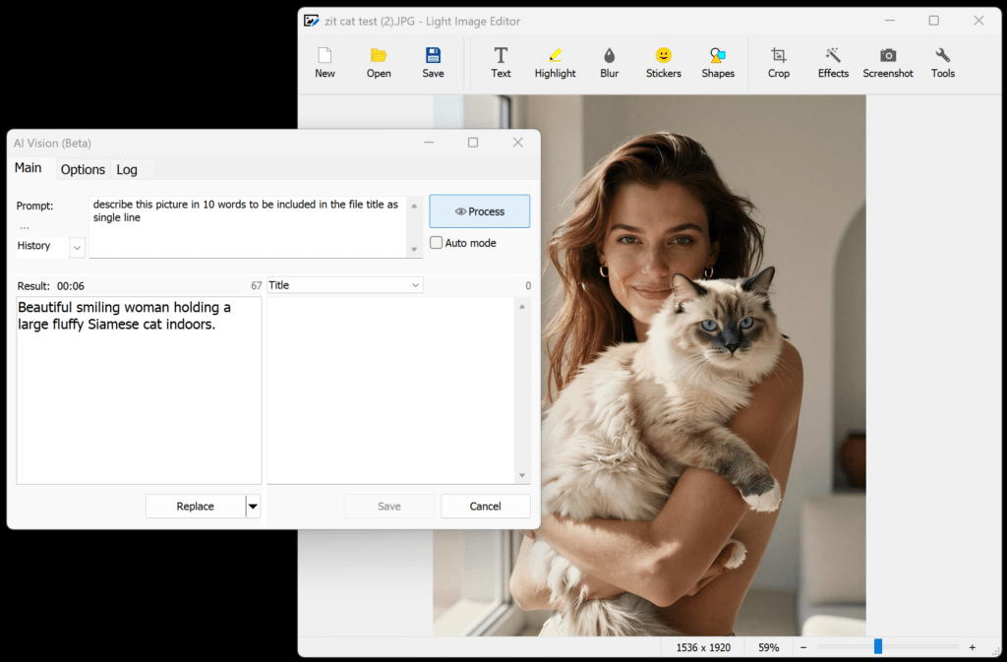Click the zoom slider handle

pyautogui.click(x=878, y=646)
